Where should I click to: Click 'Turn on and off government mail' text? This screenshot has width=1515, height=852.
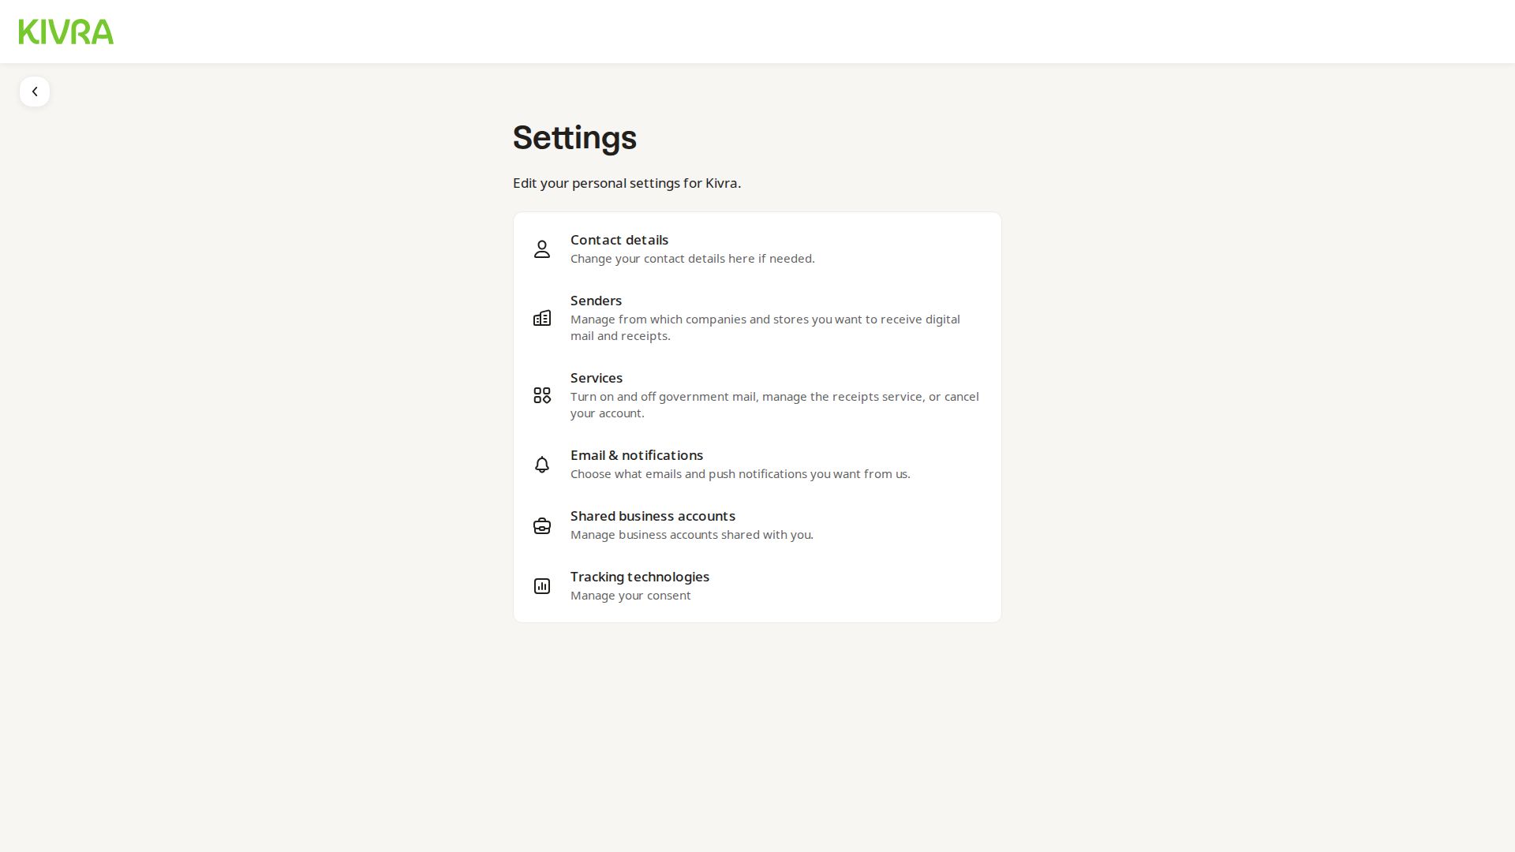[x=775, y=405]
